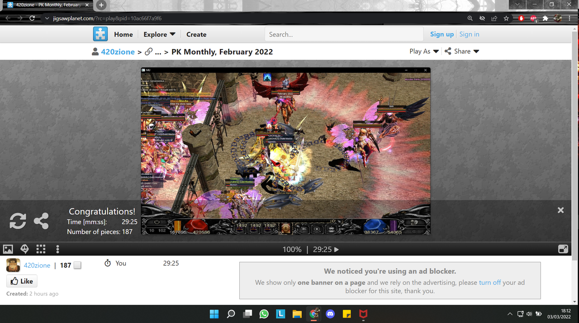Click the stopwatch icon beside You
The image size is (579, 323).
pyautogui.click(x=108, y=263)
